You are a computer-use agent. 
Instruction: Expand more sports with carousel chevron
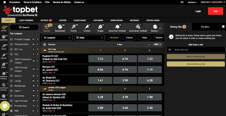click(160, 28)
